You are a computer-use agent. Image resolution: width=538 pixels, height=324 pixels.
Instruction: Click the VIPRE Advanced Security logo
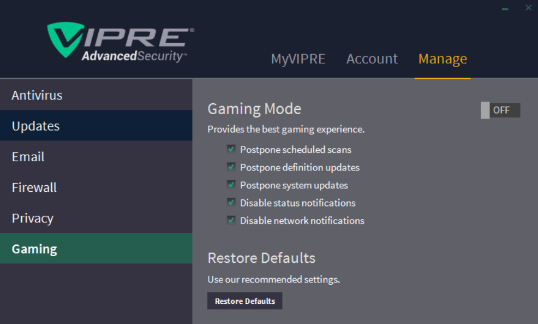(121, 43)
